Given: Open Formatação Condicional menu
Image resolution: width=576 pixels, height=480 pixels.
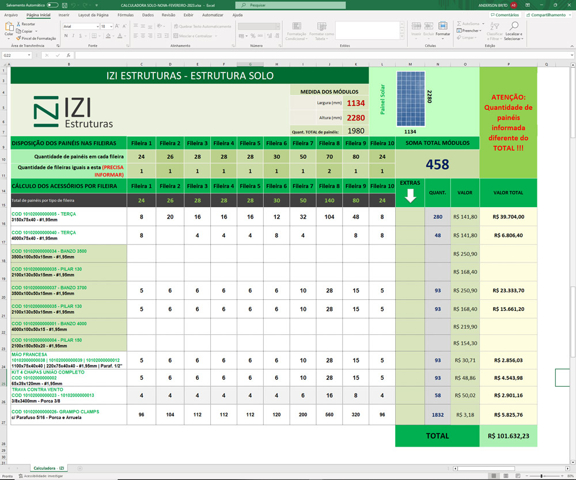Looking at the screenshot, I should [x=296, y=31].
